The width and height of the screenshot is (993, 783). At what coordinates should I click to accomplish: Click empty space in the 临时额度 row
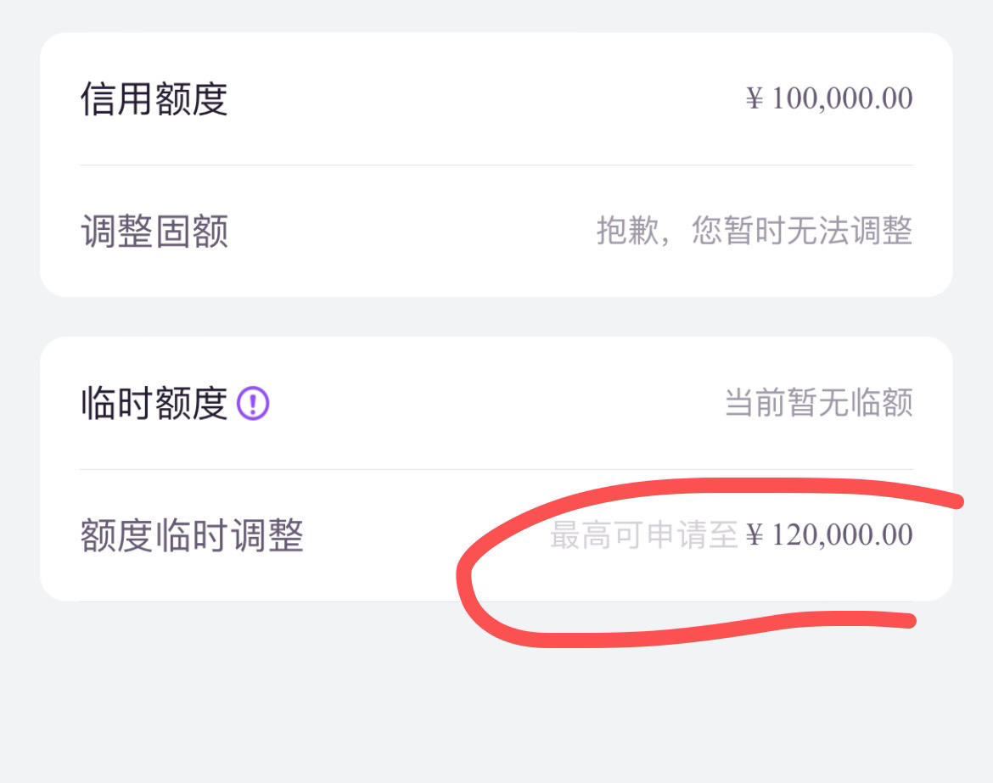pyautogui.click(x=494, y=403)
